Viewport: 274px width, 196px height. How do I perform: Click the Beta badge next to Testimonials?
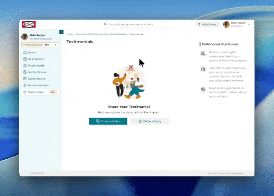[53, 92]
